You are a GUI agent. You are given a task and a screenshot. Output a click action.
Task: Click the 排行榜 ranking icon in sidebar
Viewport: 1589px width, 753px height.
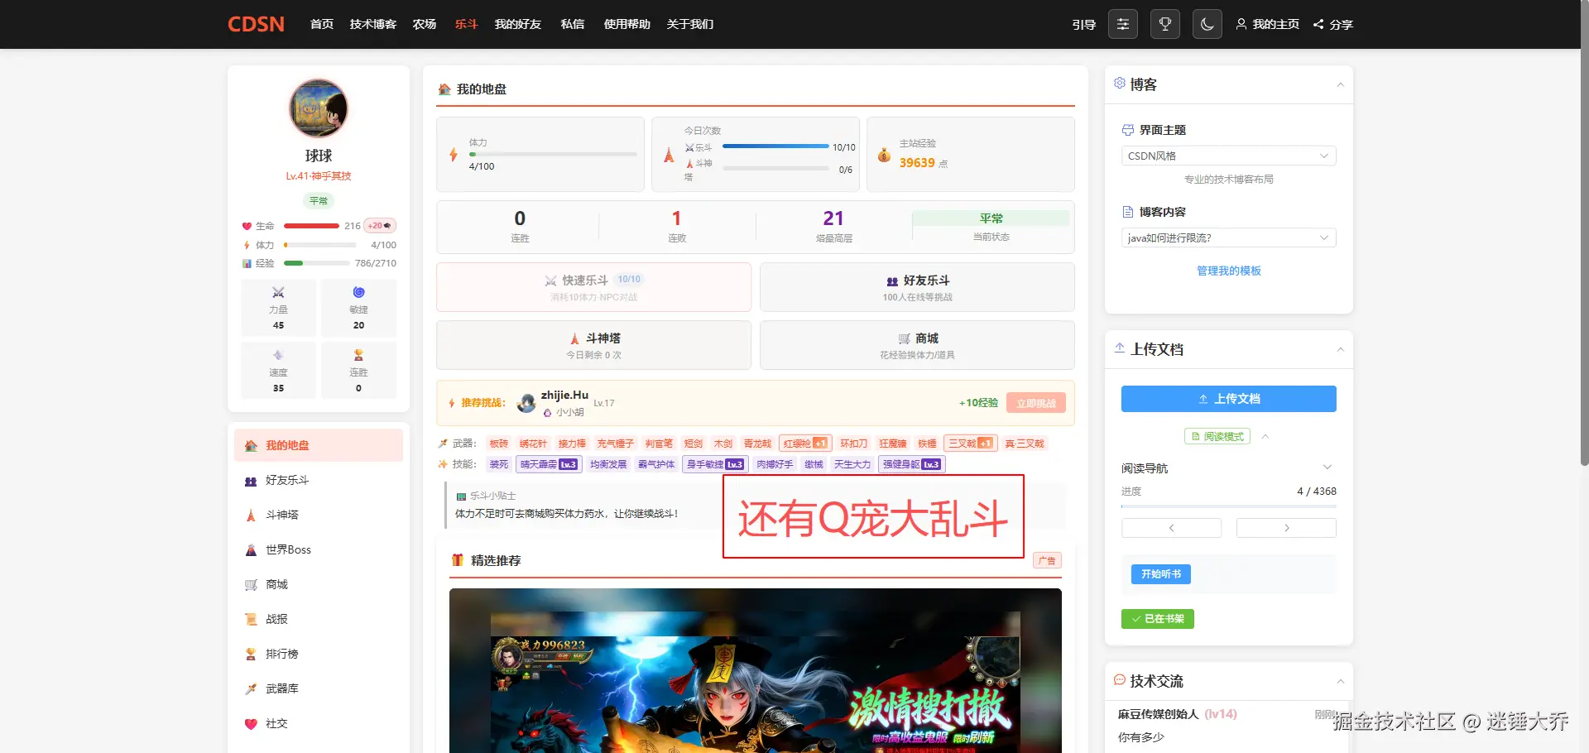point(251,654)
